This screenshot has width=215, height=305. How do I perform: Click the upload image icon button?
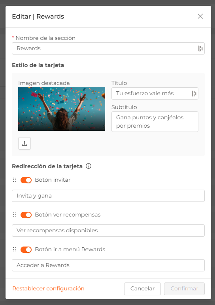tap(25, 143)
